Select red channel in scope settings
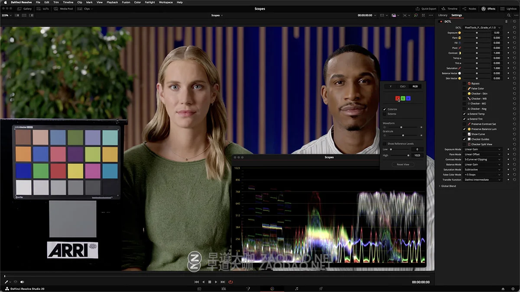520x292 pixels. click(x=397, y=99)
